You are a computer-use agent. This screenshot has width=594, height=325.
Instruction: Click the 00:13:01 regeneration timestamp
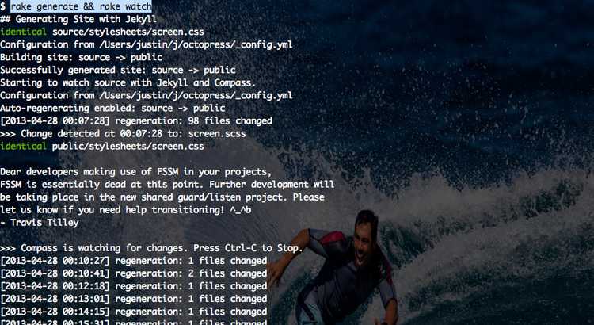point(55,299)
